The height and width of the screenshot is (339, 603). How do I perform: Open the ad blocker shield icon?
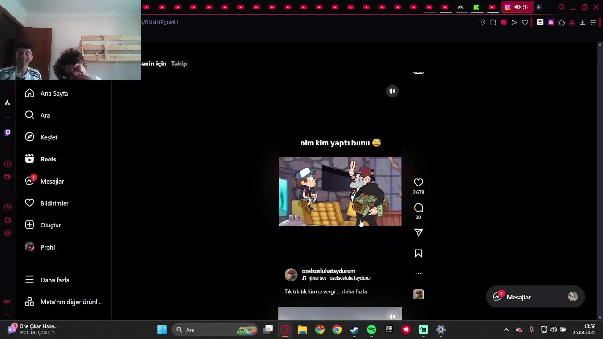[x=504, y=22]
